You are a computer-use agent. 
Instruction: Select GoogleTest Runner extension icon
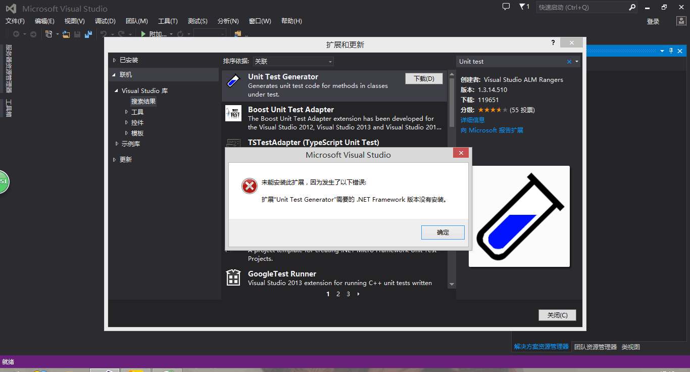click(x=233, y=277)
